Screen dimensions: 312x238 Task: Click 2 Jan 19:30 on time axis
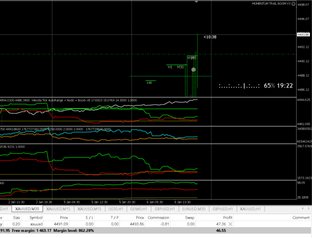(x=44, y=202)
